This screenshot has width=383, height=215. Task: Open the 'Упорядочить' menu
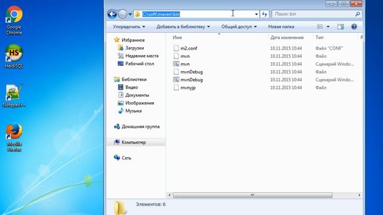tap(129, 26)
